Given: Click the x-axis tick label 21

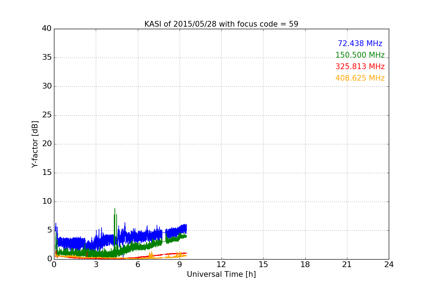Looking at the screenshot, I should pos(347,265).
